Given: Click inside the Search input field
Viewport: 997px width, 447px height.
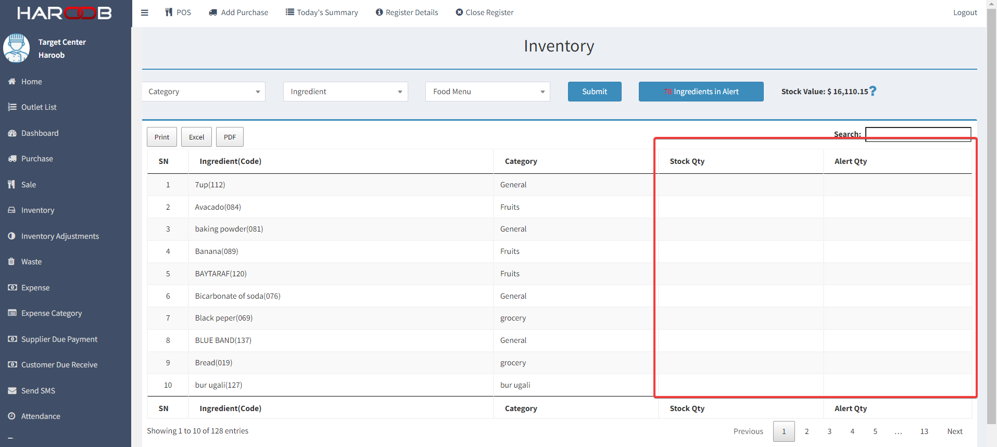Looking at the screenshot, I should 918,134.
